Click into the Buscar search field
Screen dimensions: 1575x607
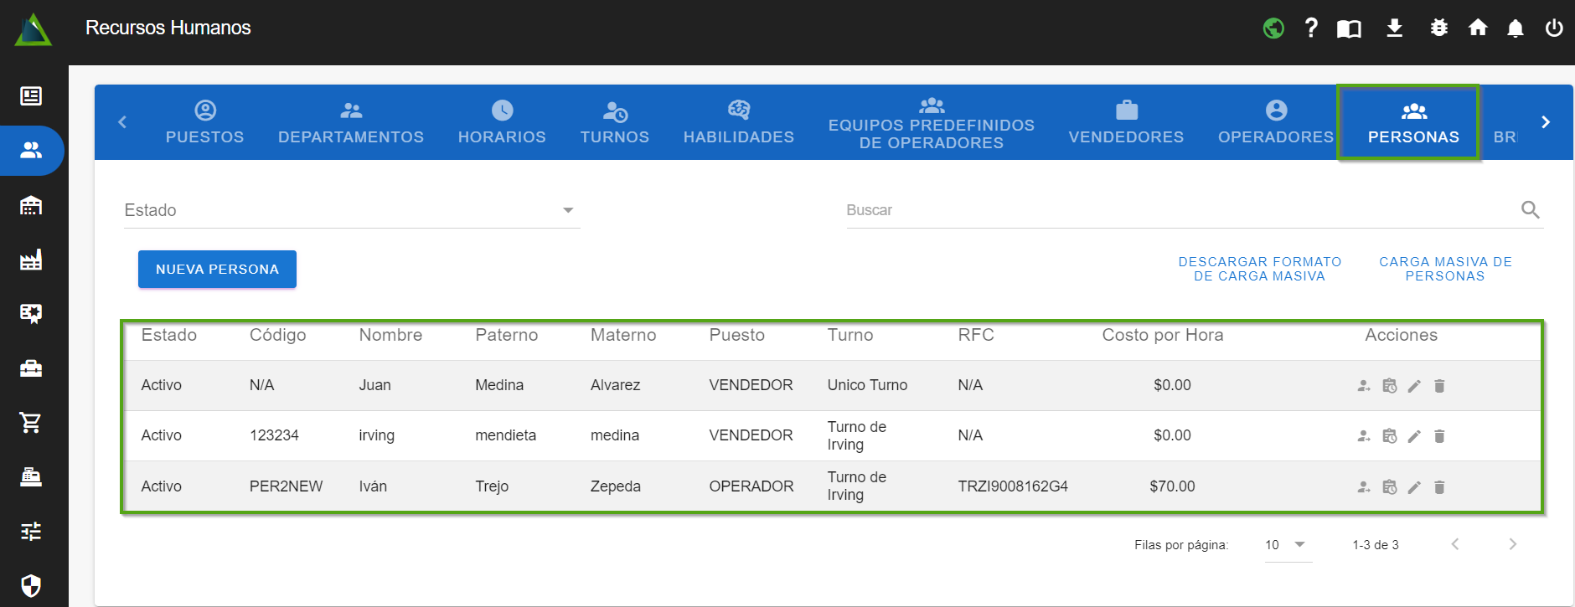coord(1173,210)
